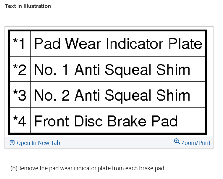Click empty footer space between illustration links
223x179 pixels.
(x=117, y=143)
